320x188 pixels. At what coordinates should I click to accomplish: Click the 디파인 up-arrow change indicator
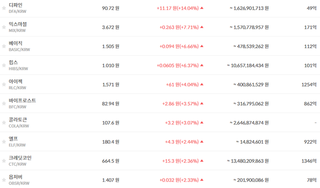pyautogui.click(x=202, y=8)
